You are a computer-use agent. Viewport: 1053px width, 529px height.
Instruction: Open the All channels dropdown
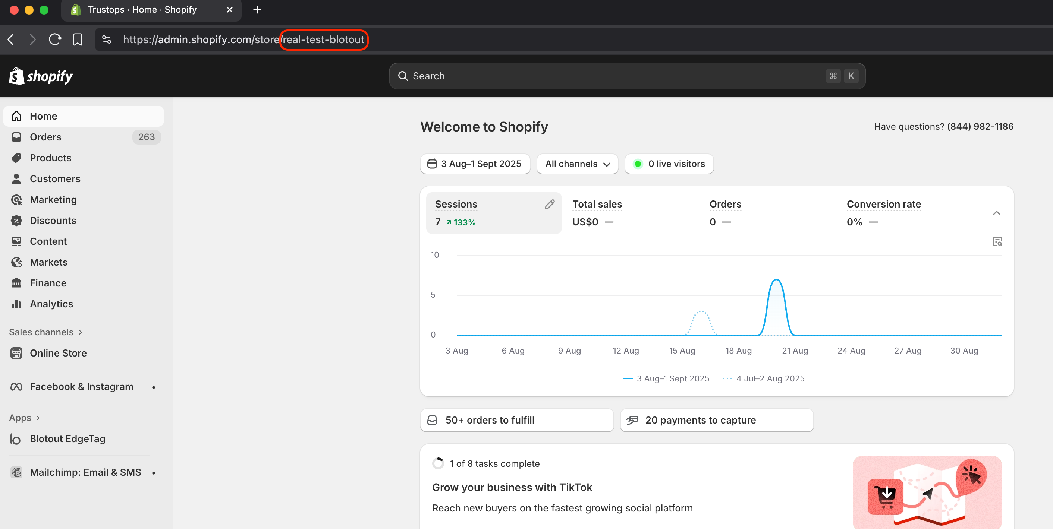pyautogui.click(x=577, y=164)
